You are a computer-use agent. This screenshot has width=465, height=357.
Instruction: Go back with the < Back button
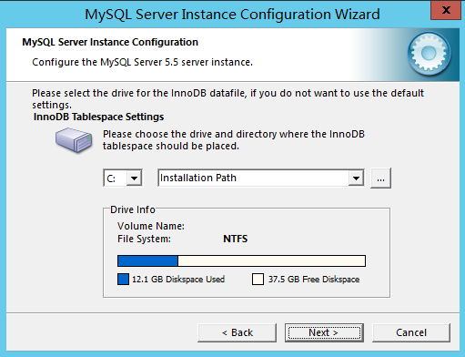[237, 332]
